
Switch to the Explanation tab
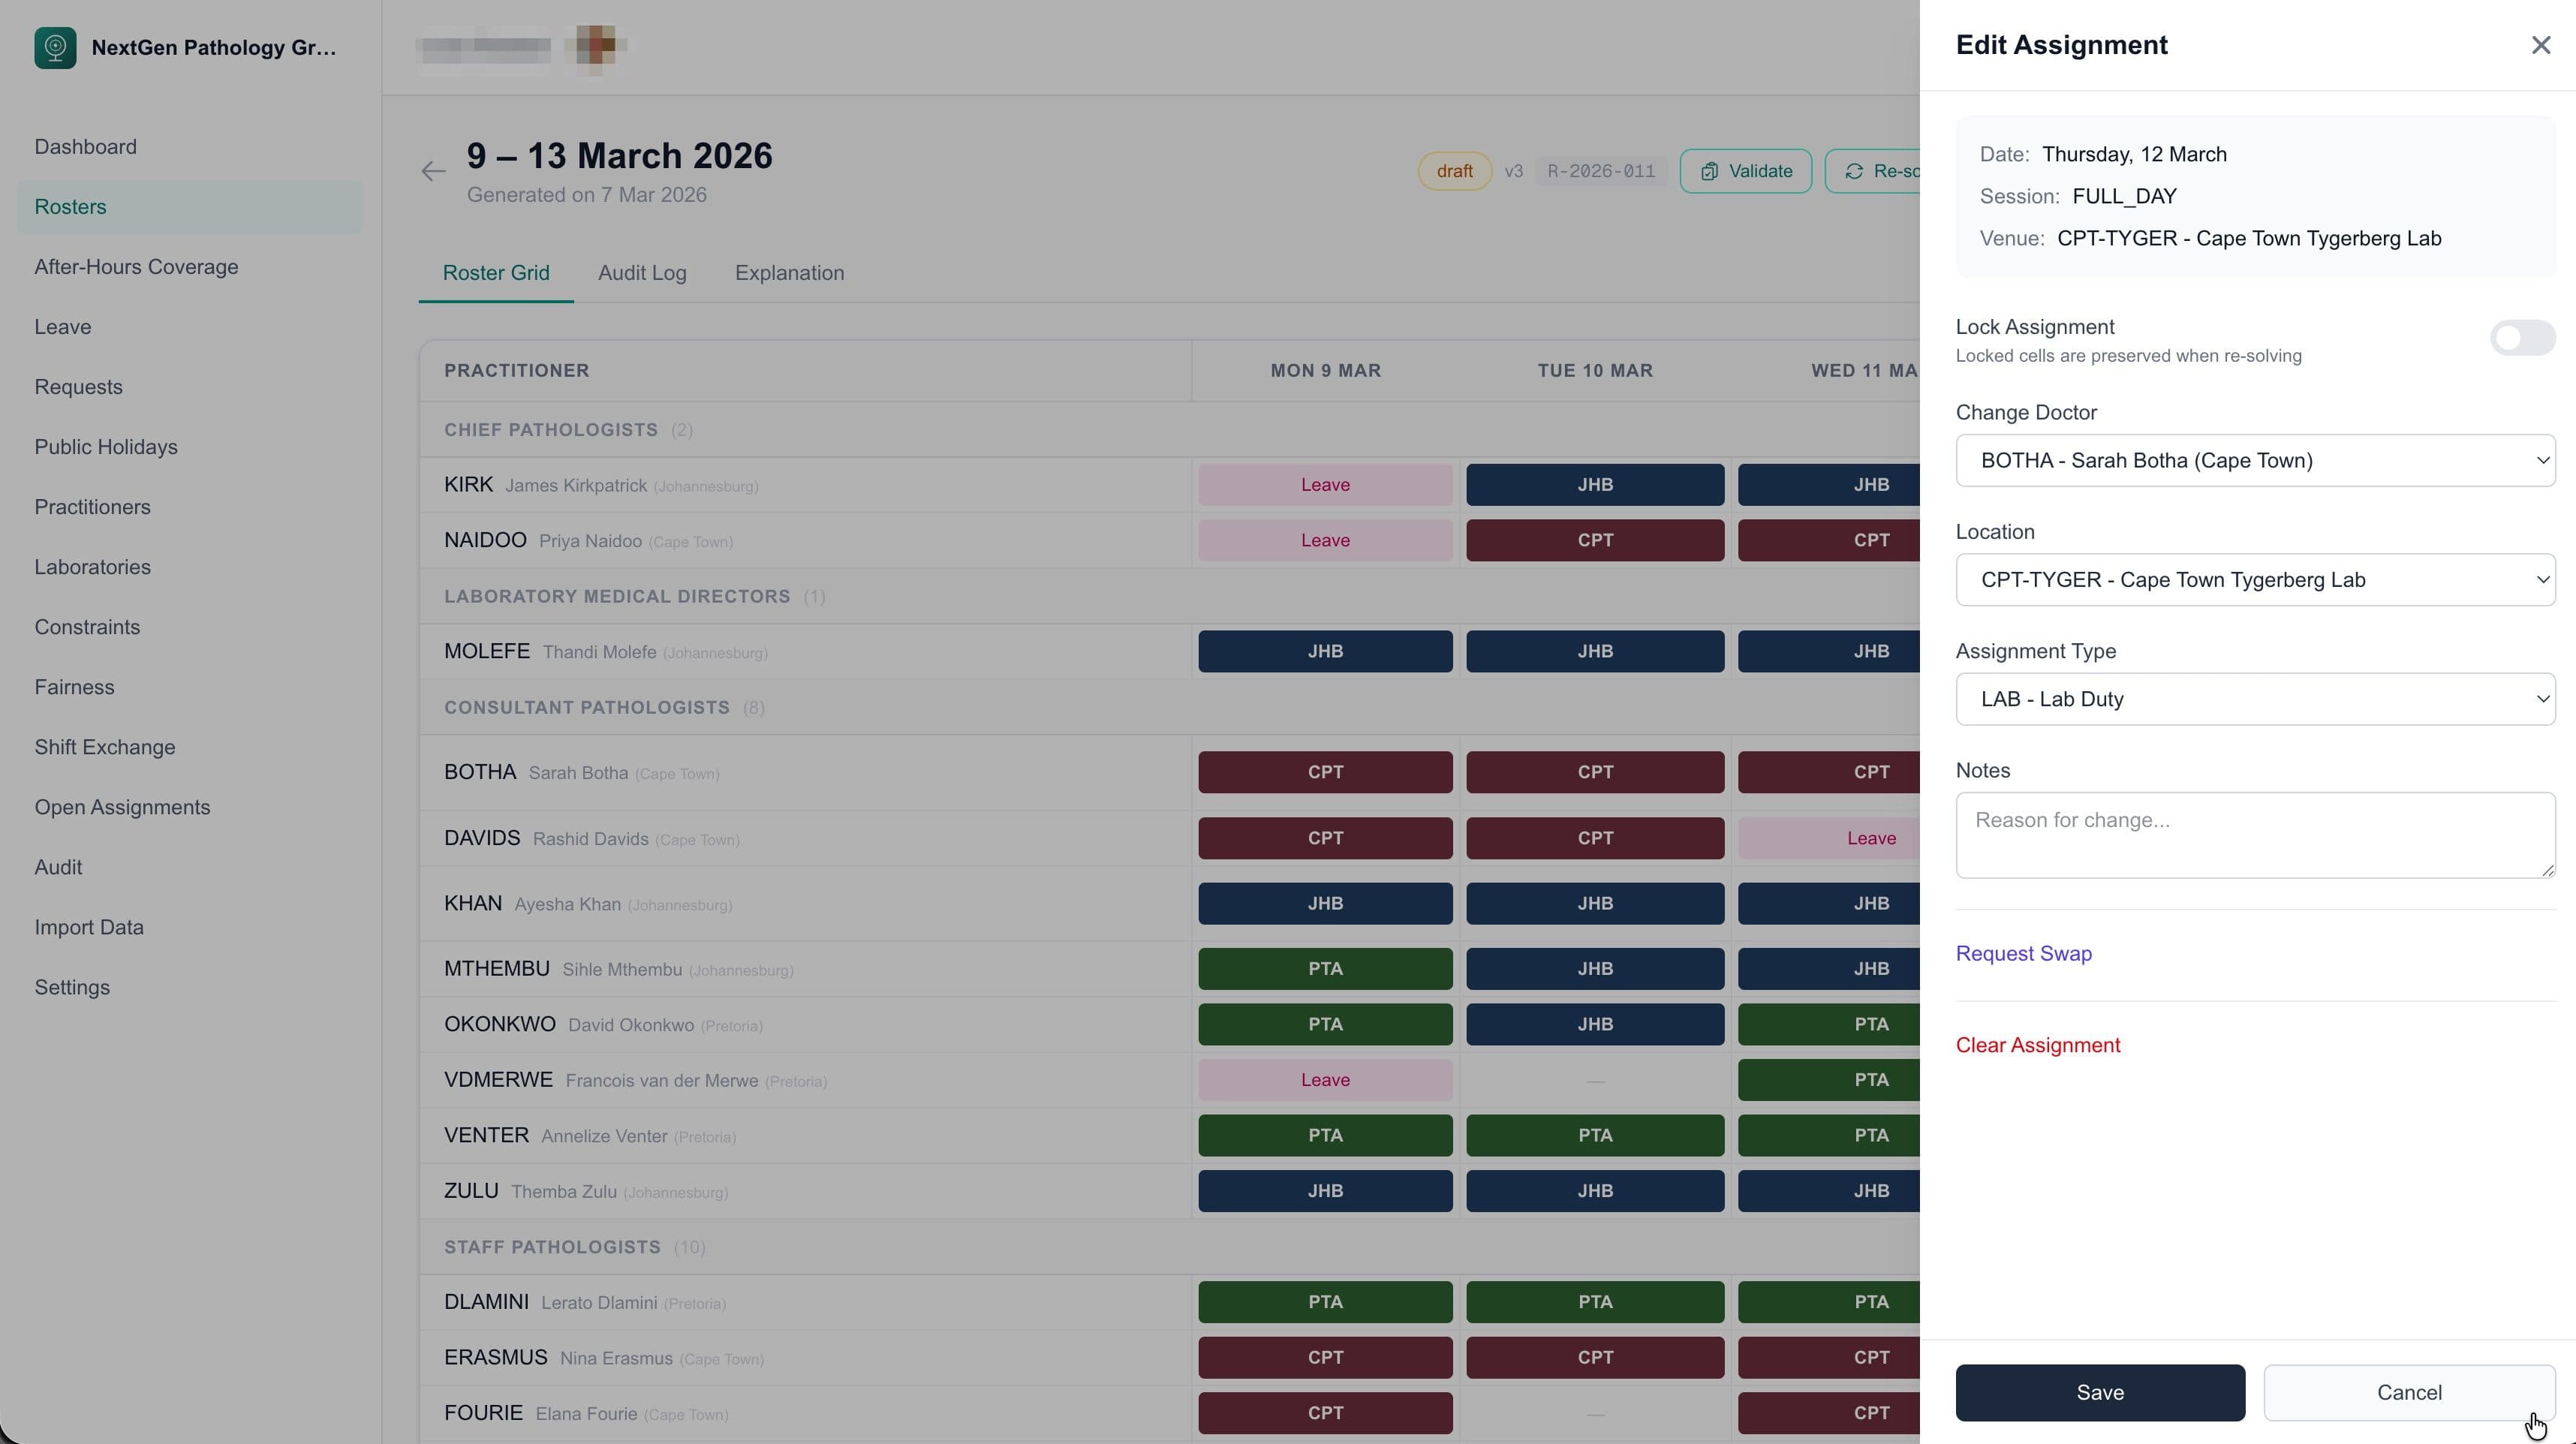789,273
